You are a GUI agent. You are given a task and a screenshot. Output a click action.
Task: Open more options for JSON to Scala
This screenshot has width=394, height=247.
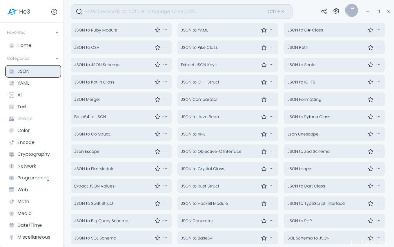pyautogui.click(x=378, y=64)
